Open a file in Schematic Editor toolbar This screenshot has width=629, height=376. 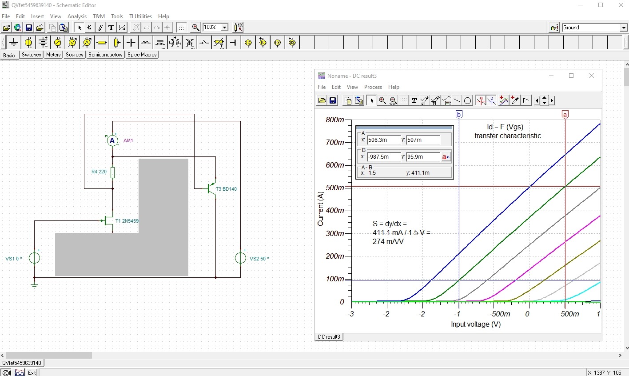point(7,28)
